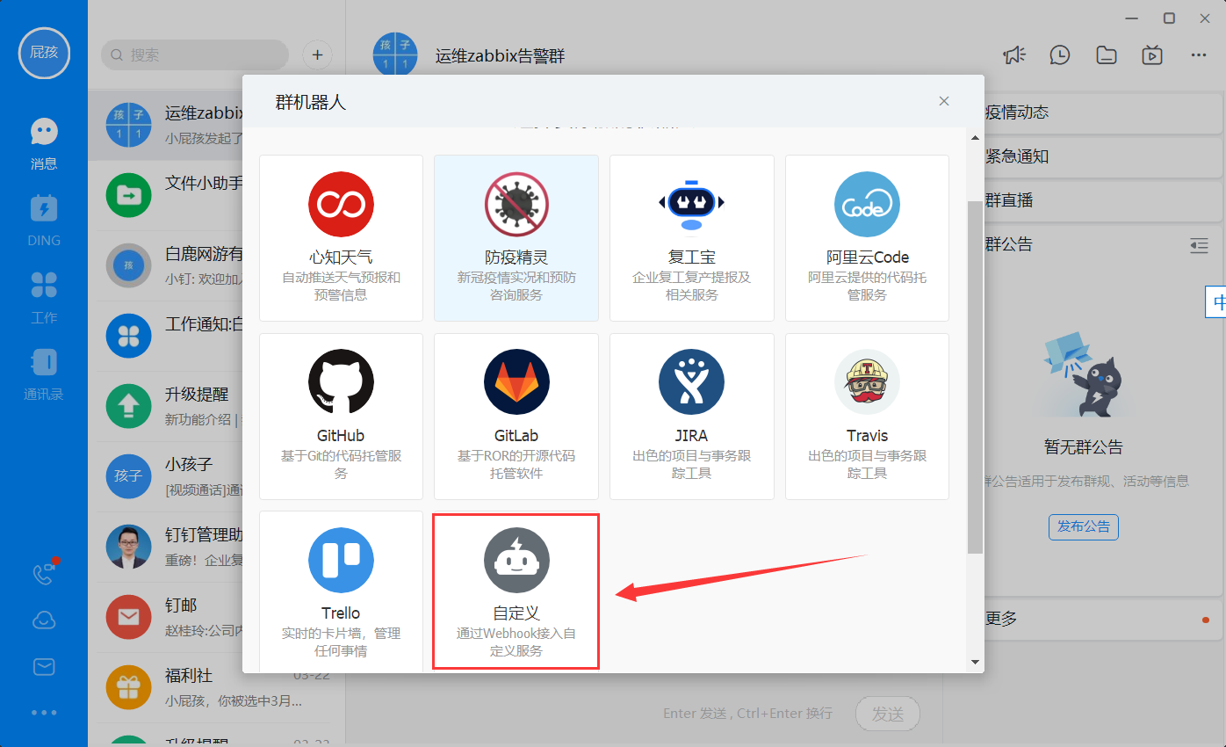Open the DING section in sidebar

coord(44,221)
